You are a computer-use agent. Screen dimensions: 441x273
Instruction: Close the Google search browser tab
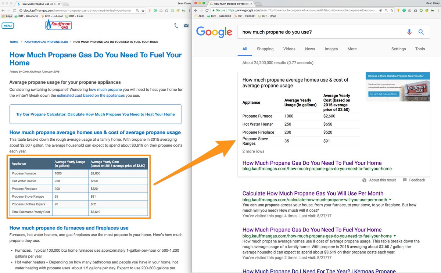251,4
